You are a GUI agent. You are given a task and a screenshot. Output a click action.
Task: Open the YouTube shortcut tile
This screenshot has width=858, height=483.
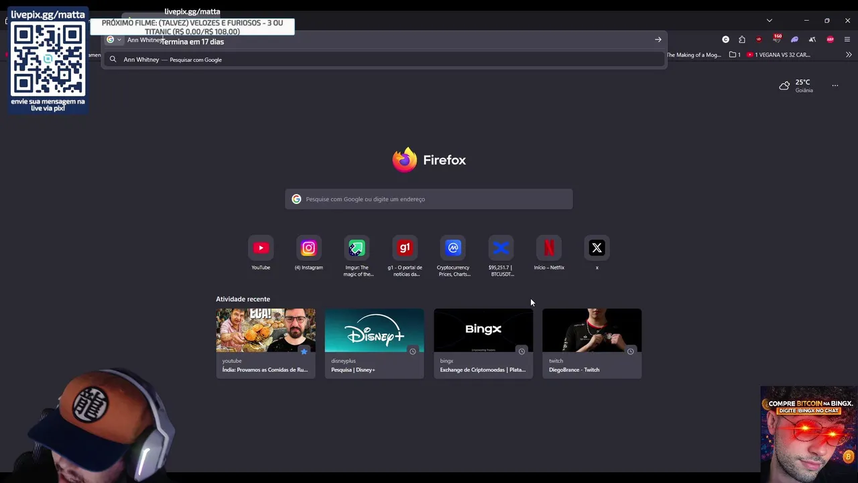[261, 248]
